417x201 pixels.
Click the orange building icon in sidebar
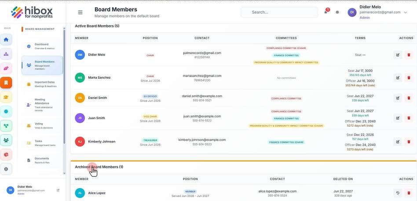[6, 83]
